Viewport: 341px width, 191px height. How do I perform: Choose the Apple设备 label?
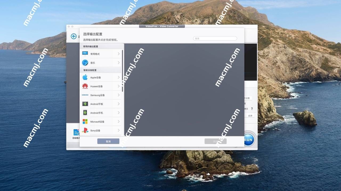96,77
